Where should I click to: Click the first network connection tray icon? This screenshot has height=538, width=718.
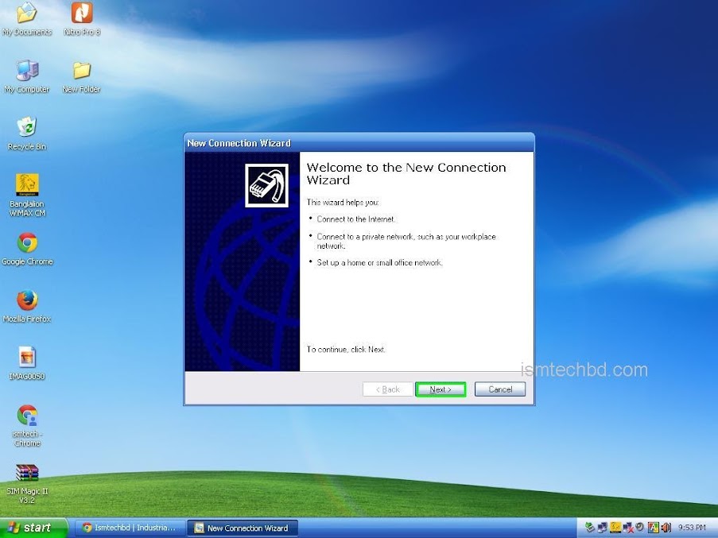602,528
